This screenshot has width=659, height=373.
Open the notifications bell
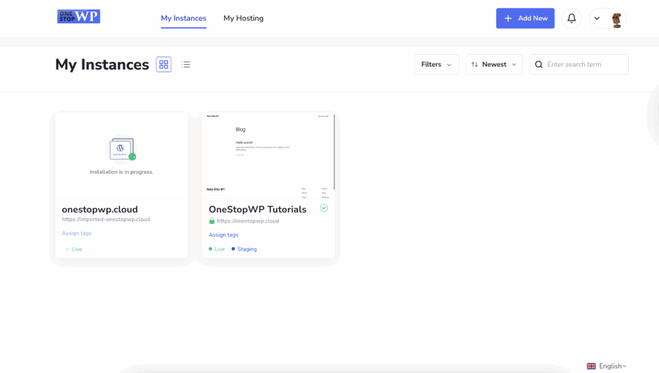571,19
